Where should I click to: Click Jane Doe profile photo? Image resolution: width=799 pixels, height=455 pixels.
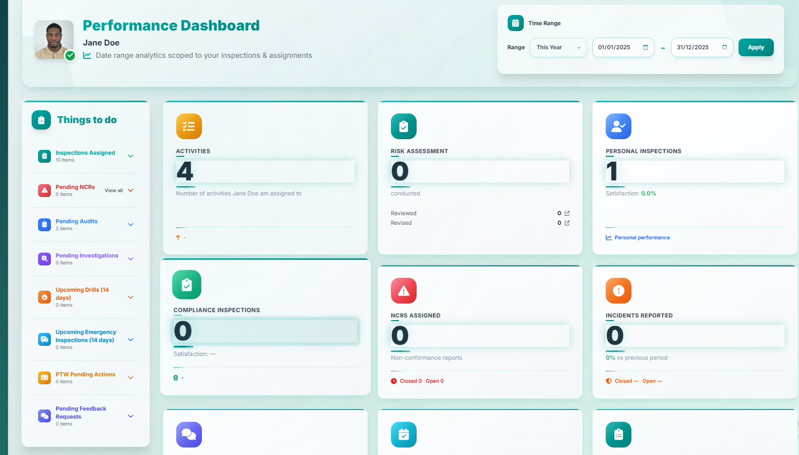click(54, 40)
